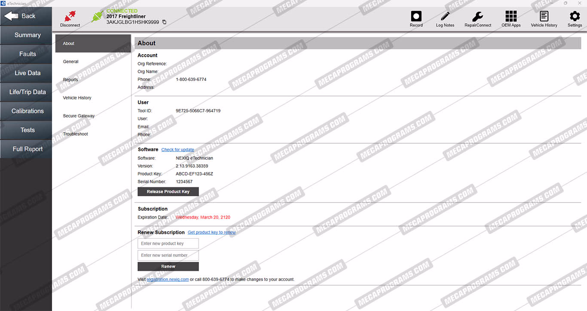Click the Check for update link
The image size is (587, 311).
(177, 150)
